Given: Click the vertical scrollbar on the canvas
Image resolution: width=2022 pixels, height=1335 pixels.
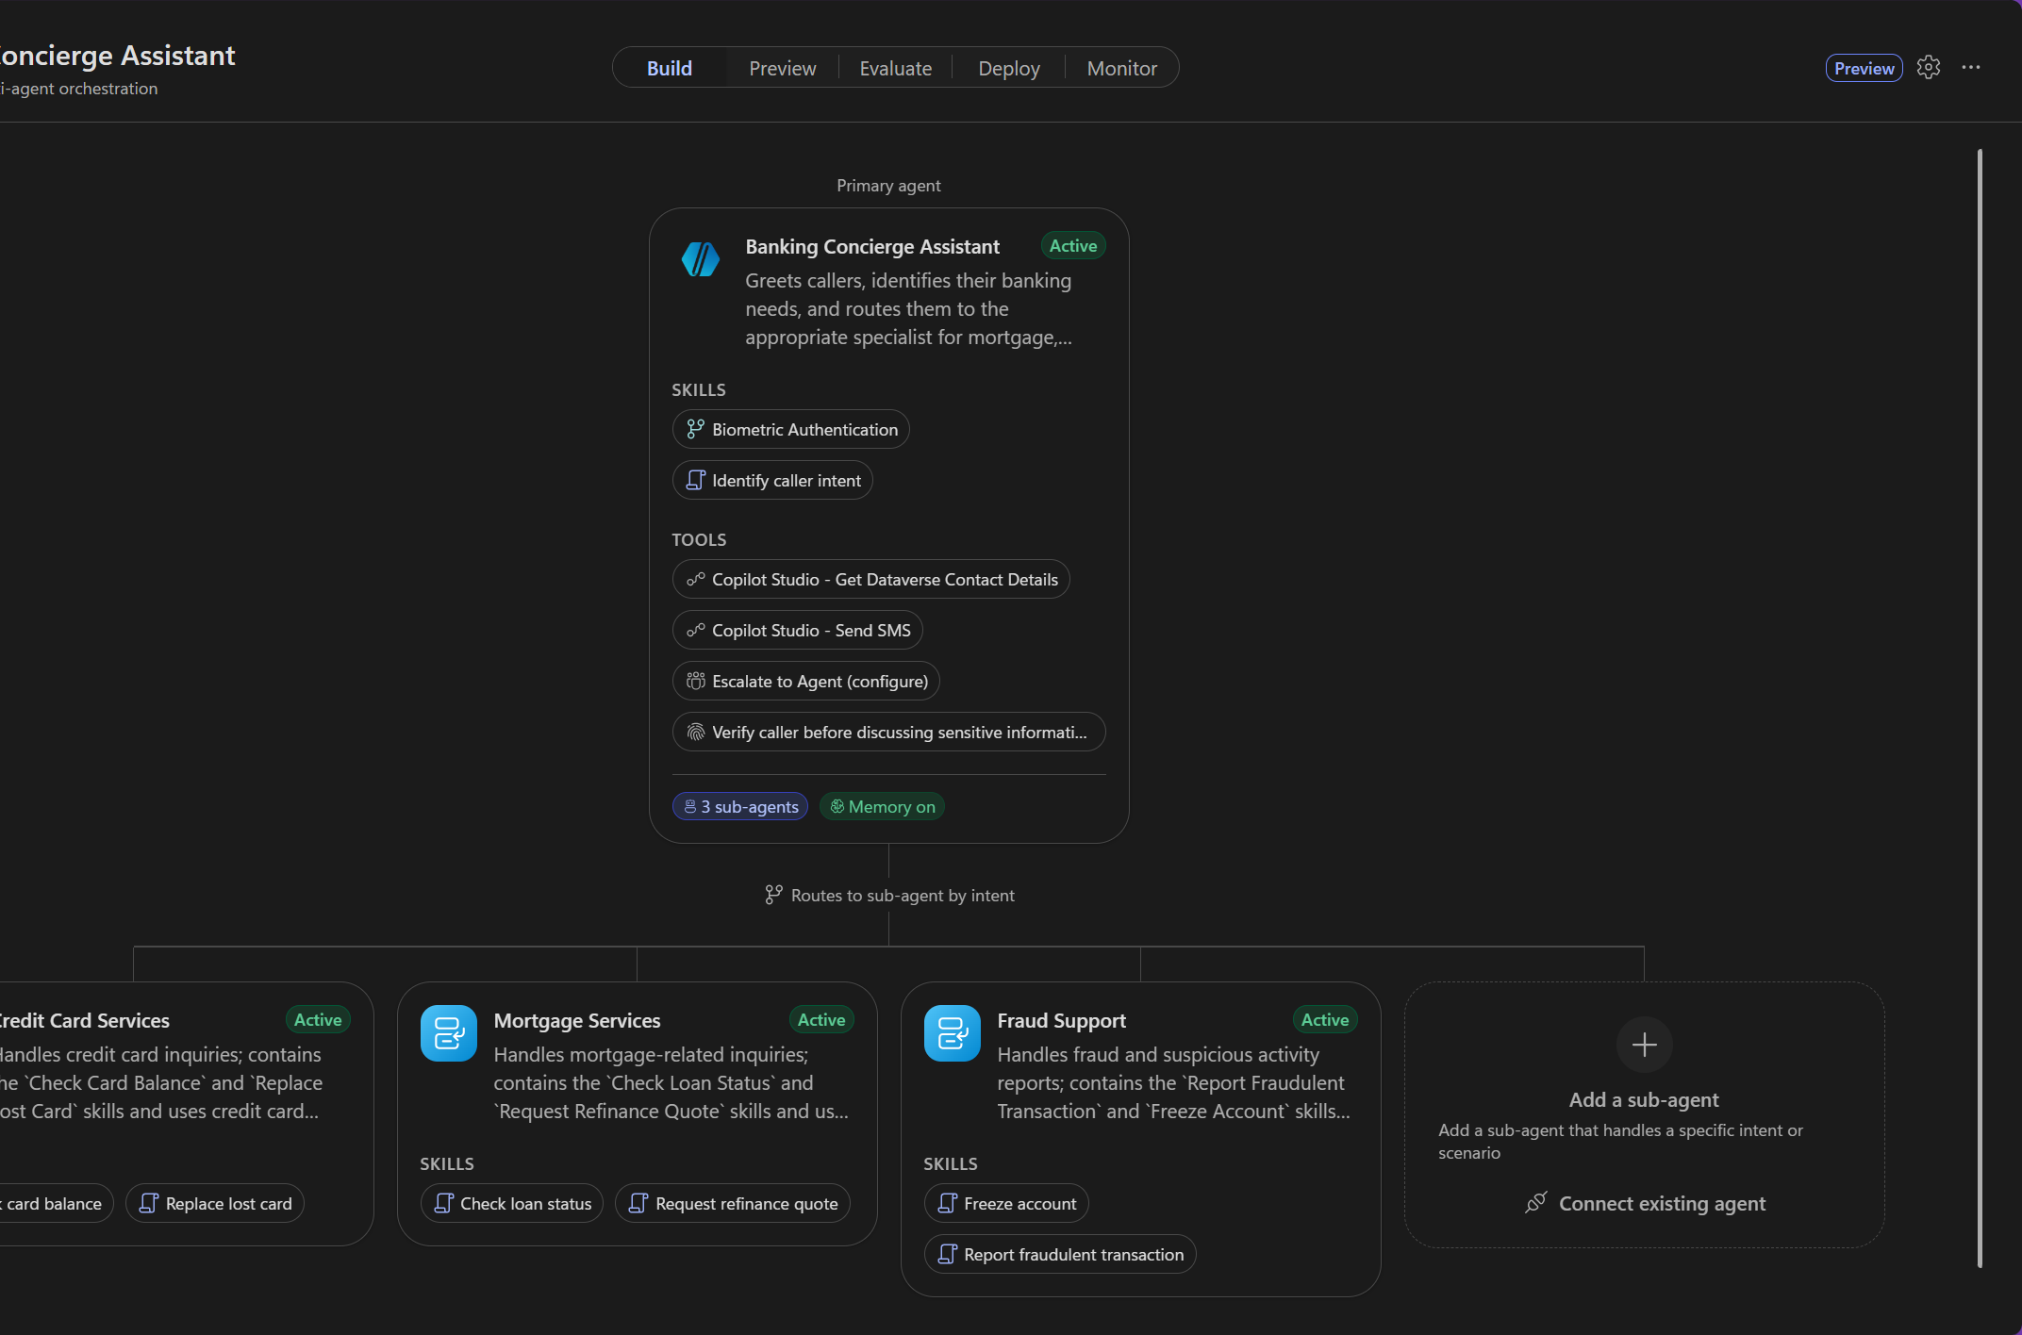Looking at the screenshot, I should tap(1980, 707).
